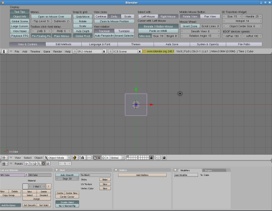
Task: Toggle the View Name option
Action: 20,31
